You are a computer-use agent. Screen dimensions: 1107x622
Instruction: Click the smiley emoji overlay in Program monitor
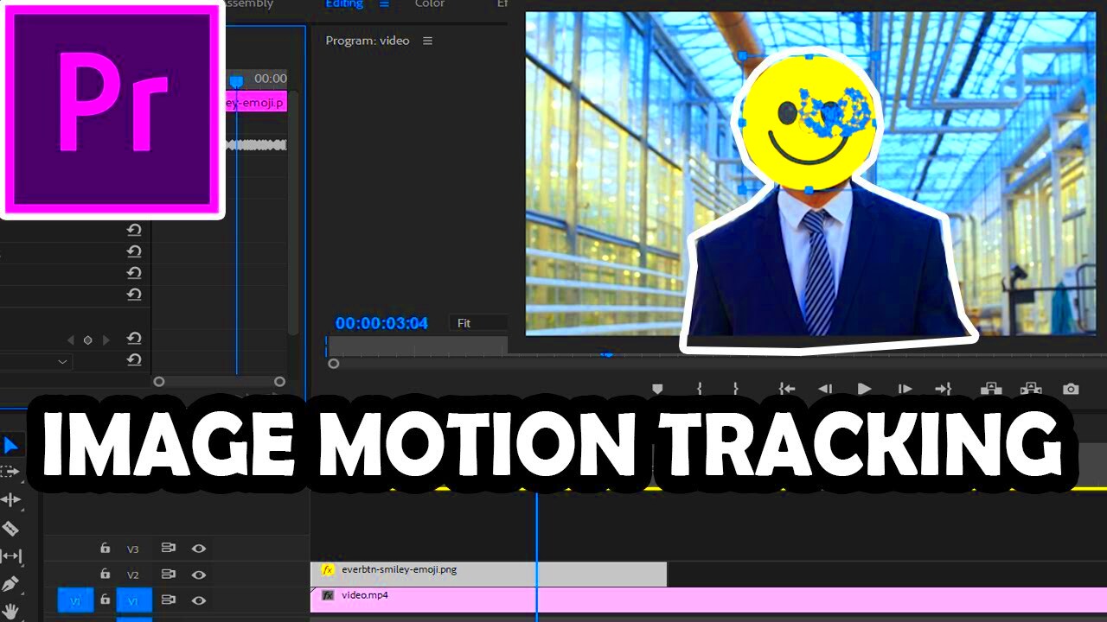(808, 122)
